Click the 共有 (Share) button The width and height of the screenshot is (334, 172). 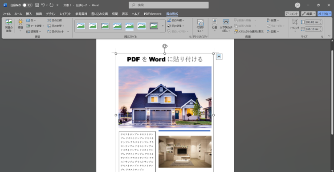(x=324, y=14)
